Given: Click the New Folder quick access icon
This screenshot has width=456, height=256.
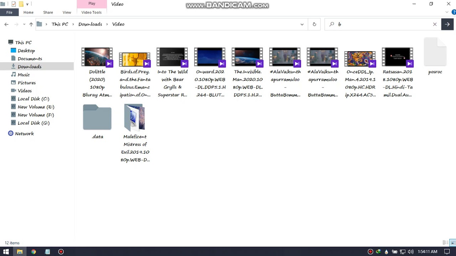Looking at the screenshot, I should click(21, 4).
